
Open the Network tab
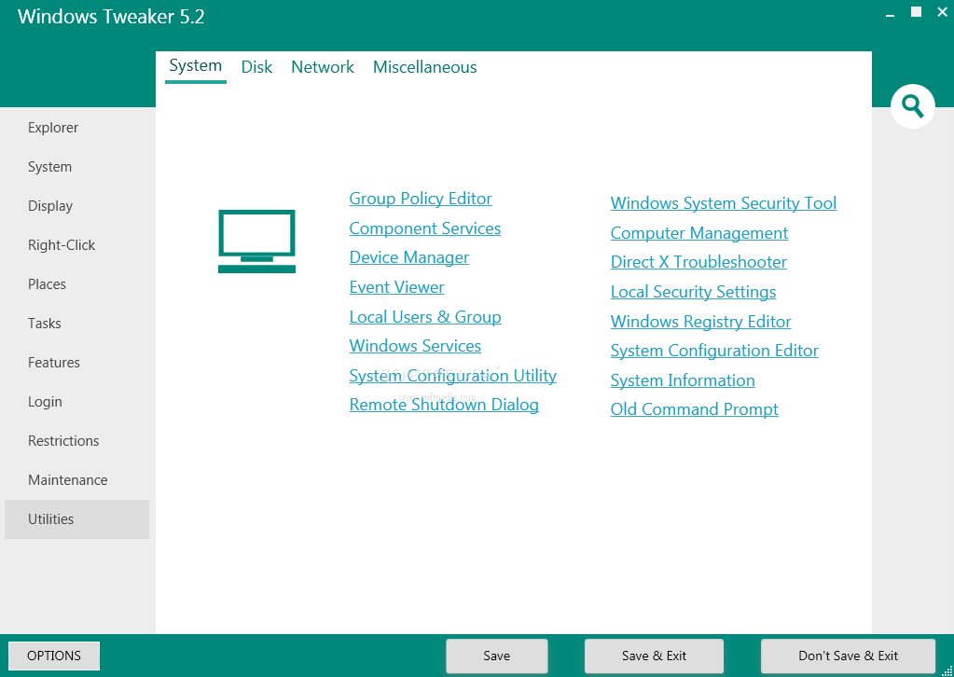323,67
